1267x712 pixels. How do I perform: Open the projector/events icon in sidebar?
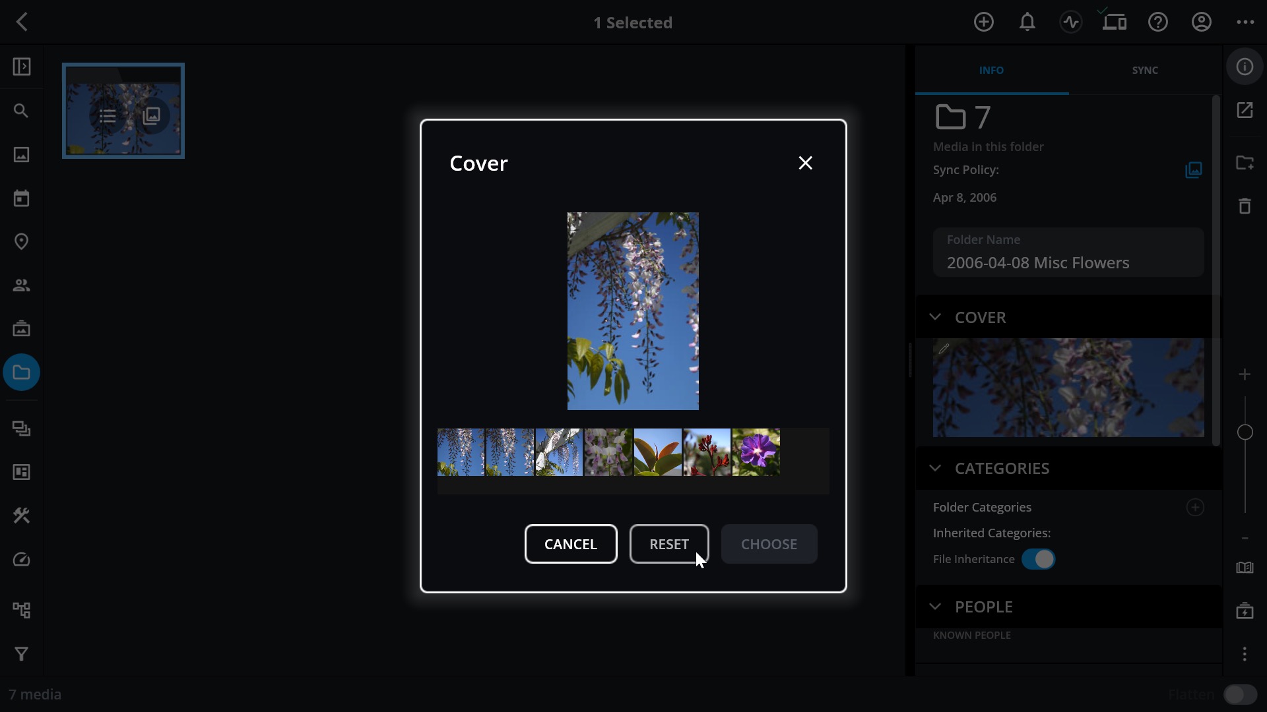click(x=22, y=328)
